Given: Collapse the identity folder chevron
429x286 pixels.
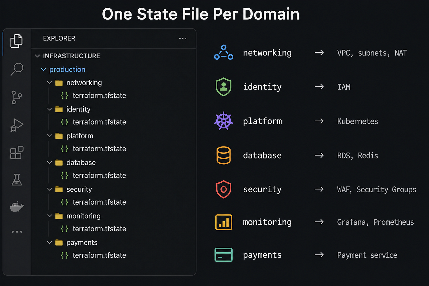Looking at the screenshot, I should tap(50, 109).
